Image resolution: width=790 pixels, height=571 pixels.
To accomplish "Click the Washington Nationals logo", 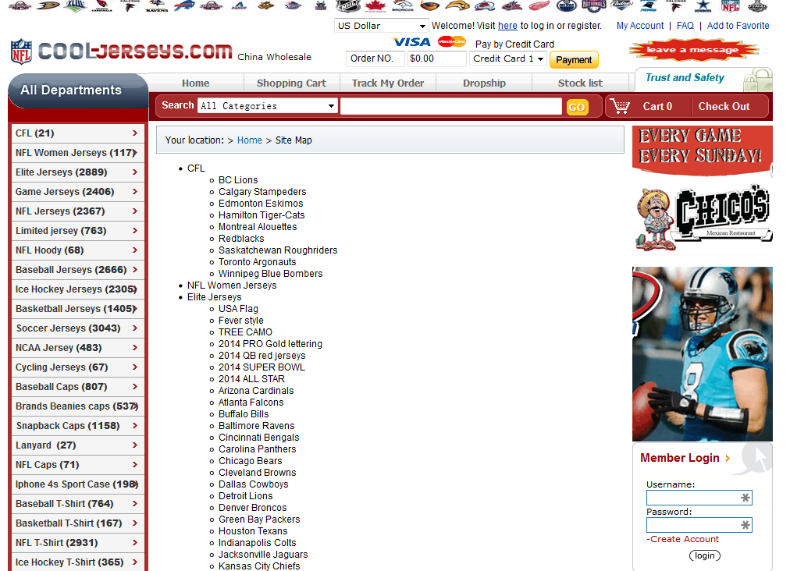I will click(593, 5).
